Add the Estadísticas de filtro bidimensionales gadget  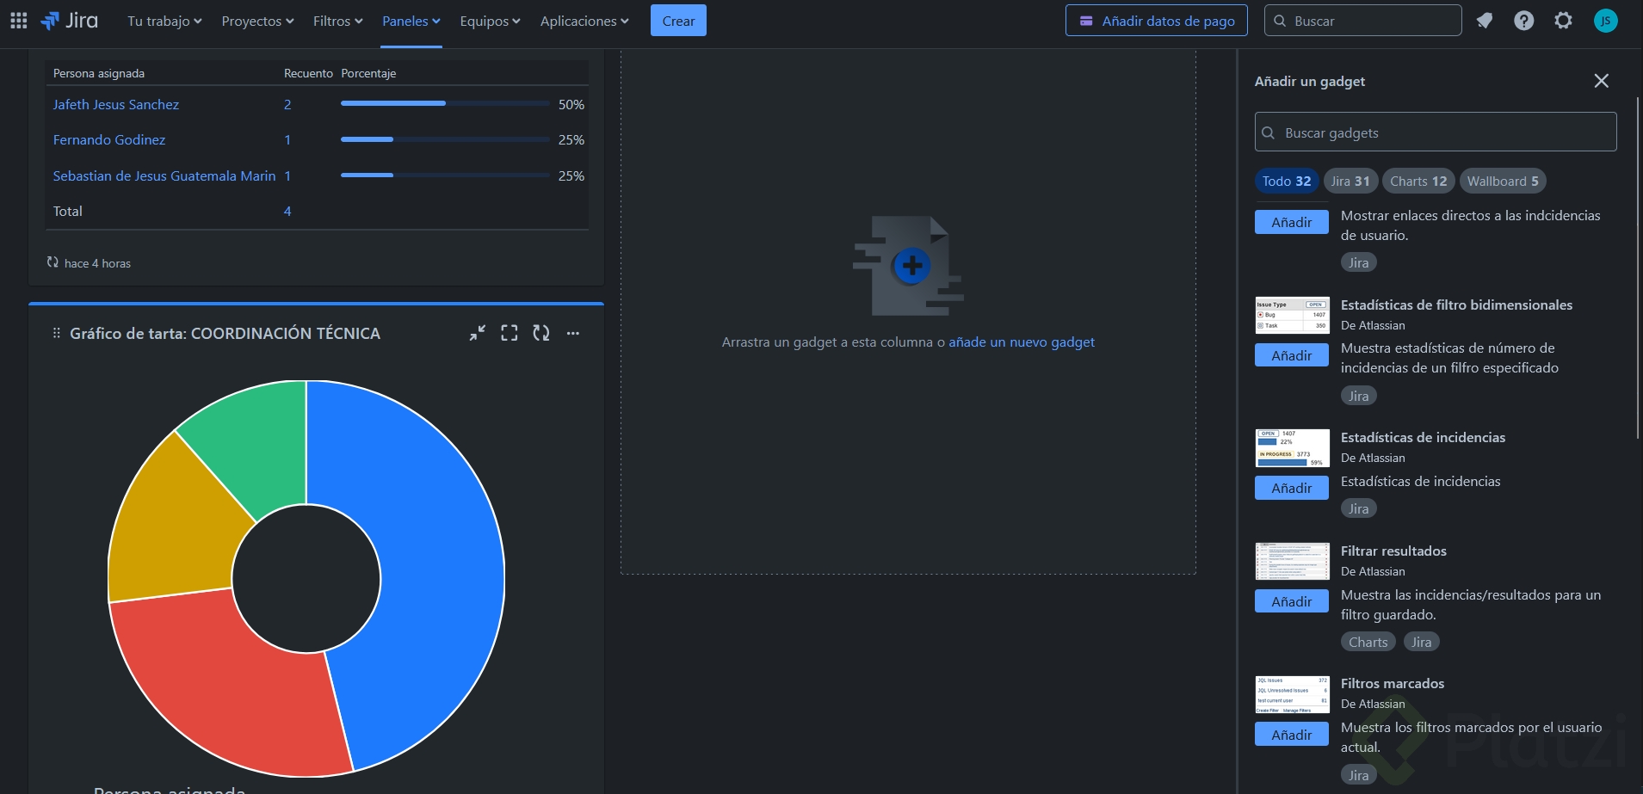tap(1292, 355)
